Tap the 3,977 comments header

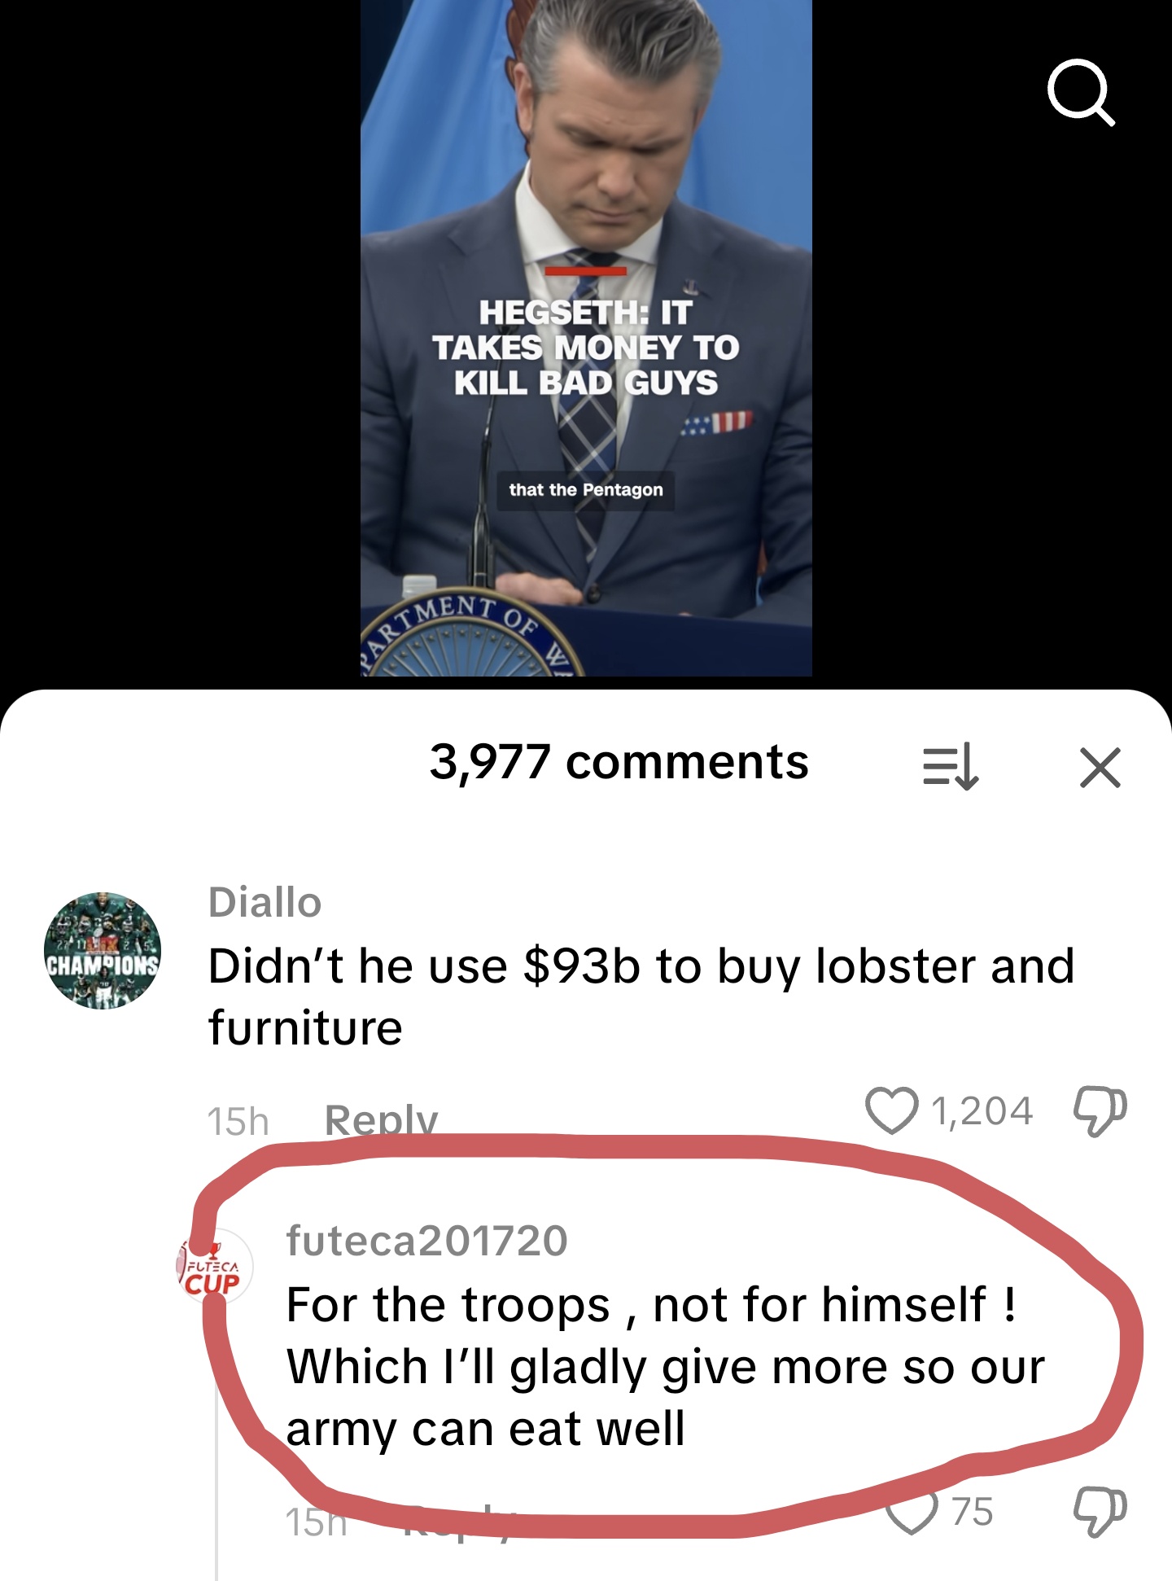tap(619, 763)
